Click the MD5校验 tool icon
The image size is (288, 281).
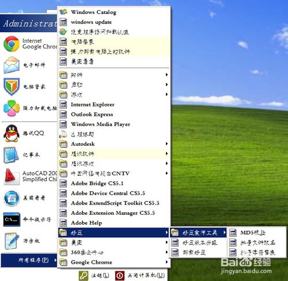(233, 233)
